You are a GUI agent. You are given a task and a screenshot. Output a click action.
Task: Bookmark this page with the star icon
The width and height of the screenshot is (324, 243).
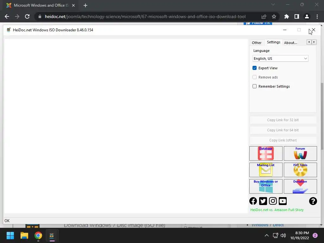click(274, 16)
